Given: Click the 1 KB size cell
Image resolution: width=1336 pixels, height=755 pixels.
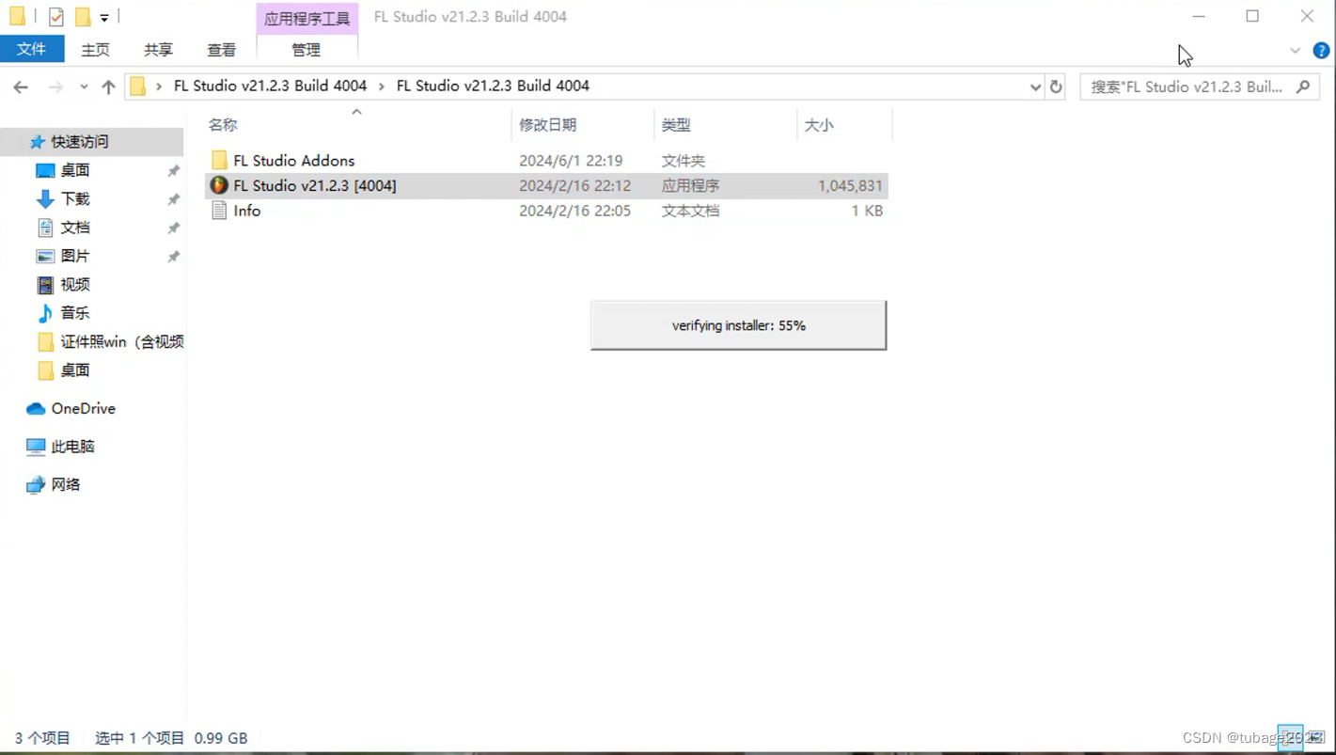Looking at the screenshot, I should coord(867,211).
